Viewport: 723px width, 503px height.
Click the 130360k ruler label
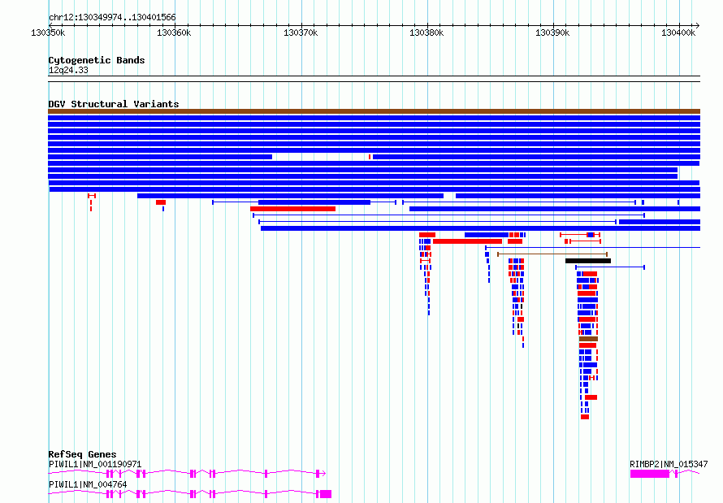(174, 33)
